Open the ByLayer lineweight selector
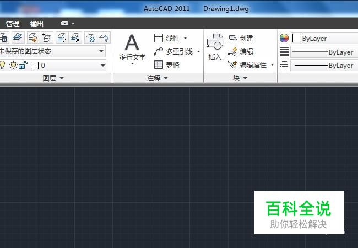The width and height of the screenshot is (358, 248). coord(324,52)
